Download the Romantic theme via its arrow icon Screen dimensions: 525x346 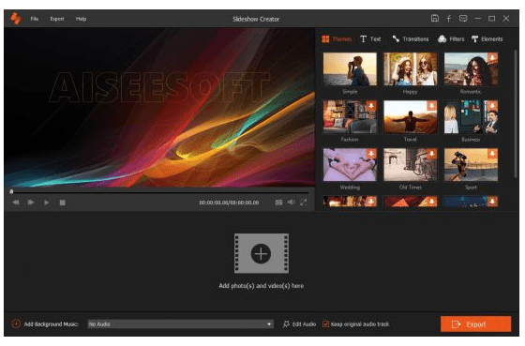tap(492, 57)
